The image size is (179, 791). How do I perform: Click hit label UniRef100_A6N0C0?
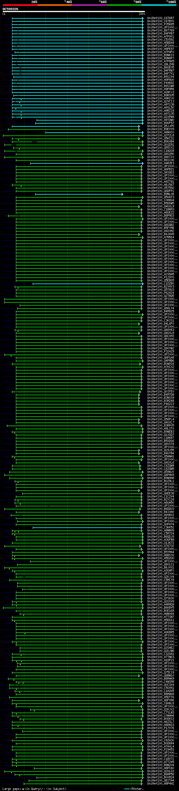tap(161, 132)
